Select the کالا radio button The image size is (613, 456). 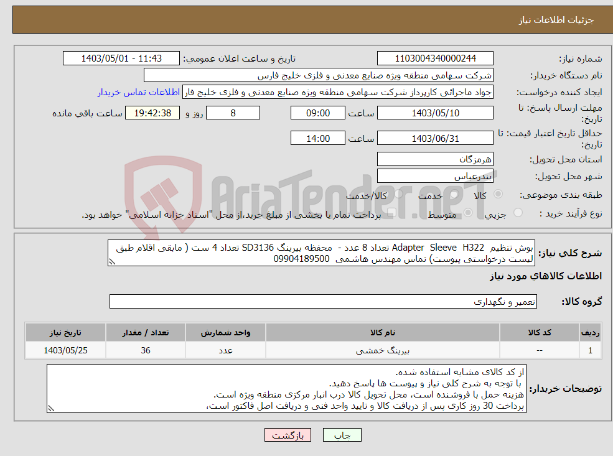click(498, 194)
